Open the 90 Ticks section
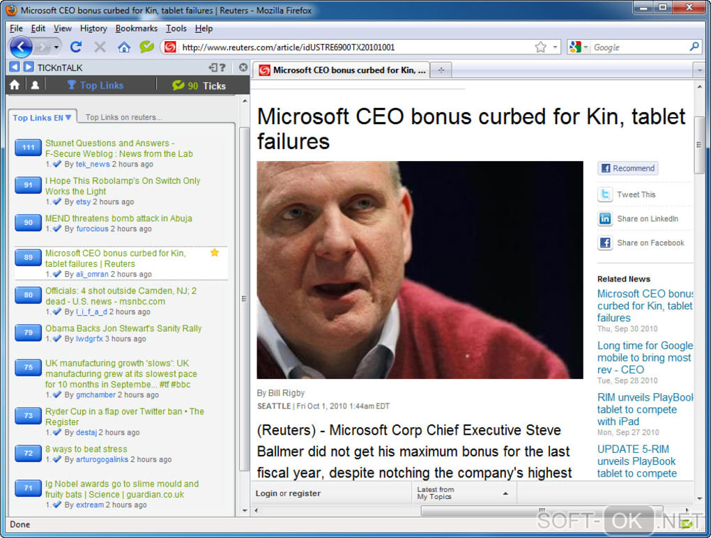The height and width of the screenshot is (538, 711). point(199,86)
